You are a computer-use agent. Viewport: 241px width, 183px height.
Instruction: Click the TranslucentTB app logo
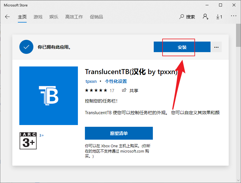click(x=49, y=96)
